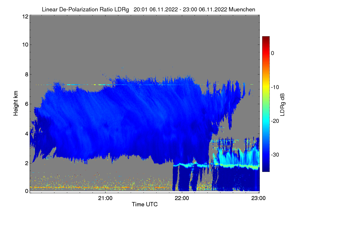Click the '4' height tick label
This screenshot has width=341, height=227.
click(x=26, y=133)
